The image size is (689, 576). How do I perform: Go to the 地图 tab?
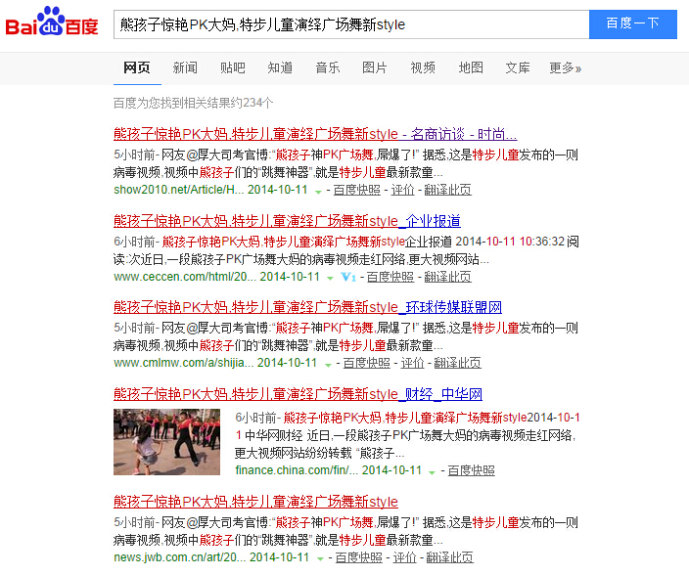click(x=471, y=67)
